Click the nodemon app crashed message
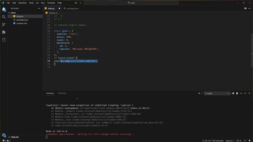 tap(90, 134)
